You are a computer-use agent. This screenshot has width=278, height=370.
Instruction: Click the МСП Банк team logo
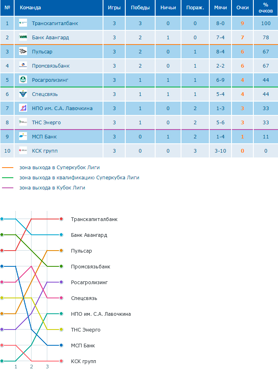[23, 136]
